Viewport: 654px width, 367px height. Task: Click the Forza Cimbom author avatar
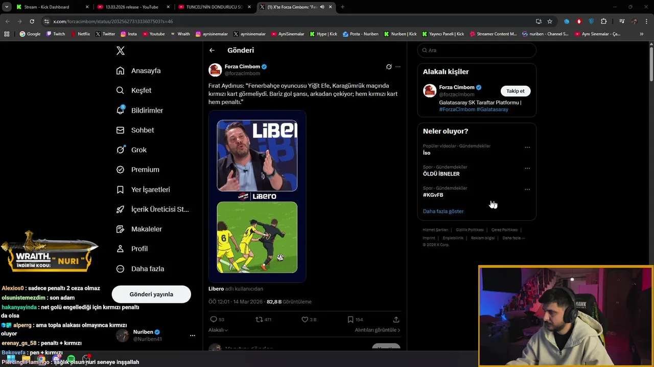215,70
